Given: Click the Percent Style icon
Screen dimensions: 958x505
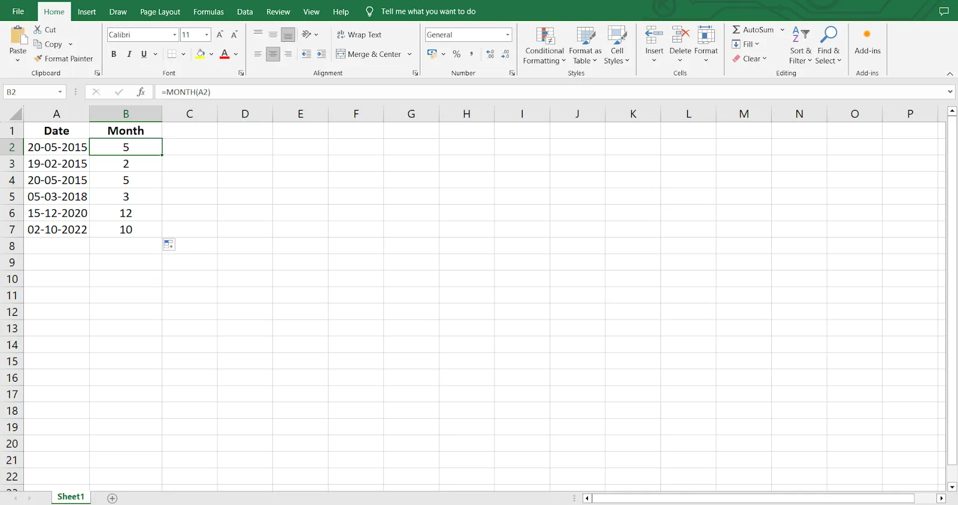Looking at the screenshot, I should click(x=457, y=54).
